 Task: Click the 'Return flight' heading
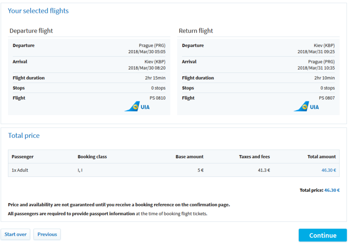click(x=196, y=31)
